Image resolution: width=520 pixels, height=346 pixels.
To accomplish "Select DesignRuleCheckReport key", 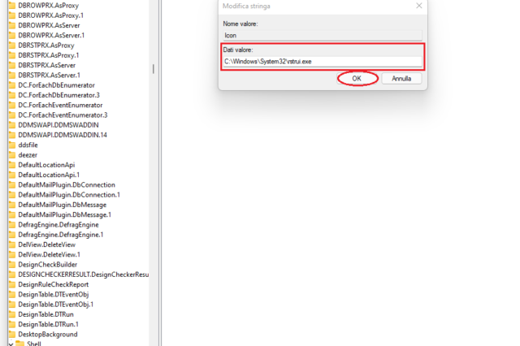I will pyautogui.click(x=54, y=284).
